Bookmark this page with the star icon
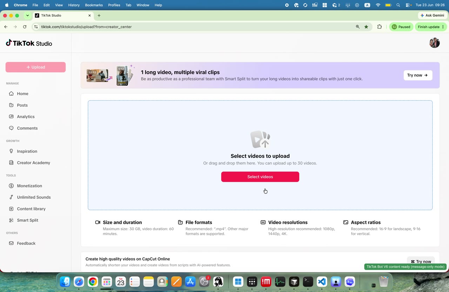This screenshot has height=292, width=449. pos(366,27)
